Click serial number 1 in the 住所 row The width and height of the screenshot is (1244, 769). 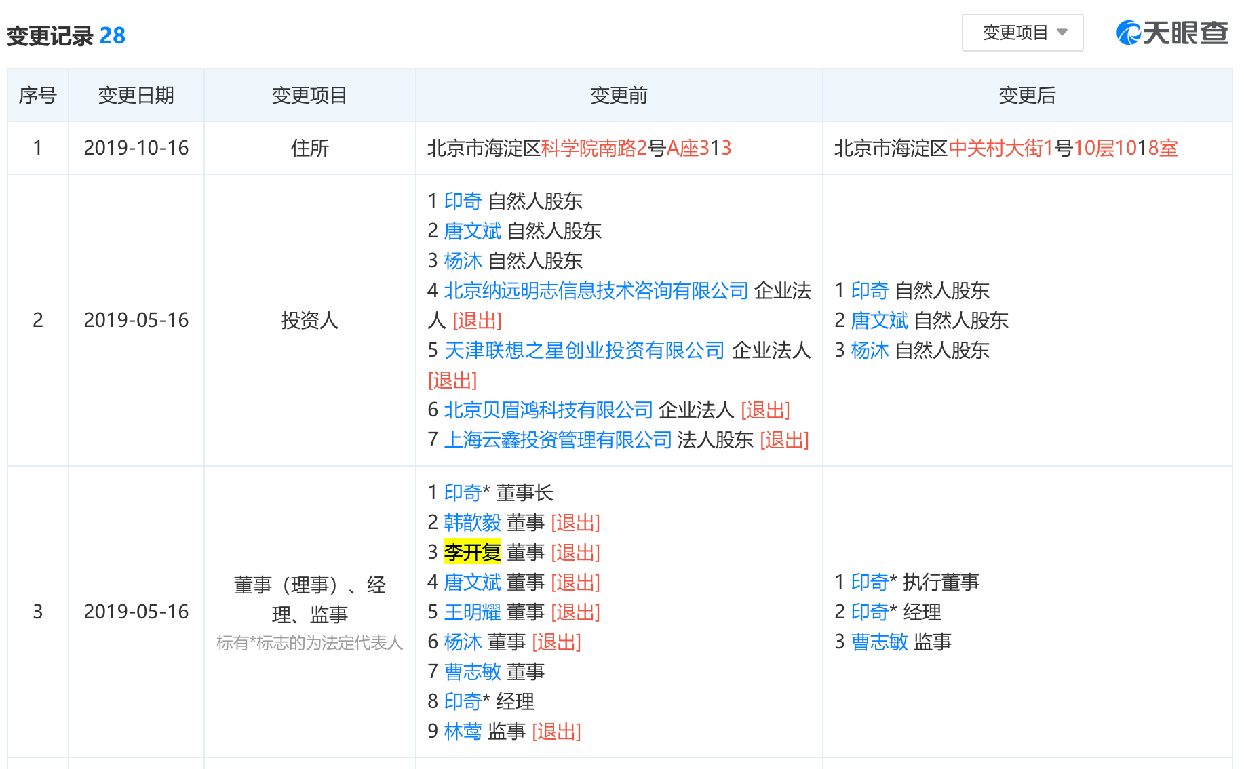pyautogui.click(x=38, y=148)
